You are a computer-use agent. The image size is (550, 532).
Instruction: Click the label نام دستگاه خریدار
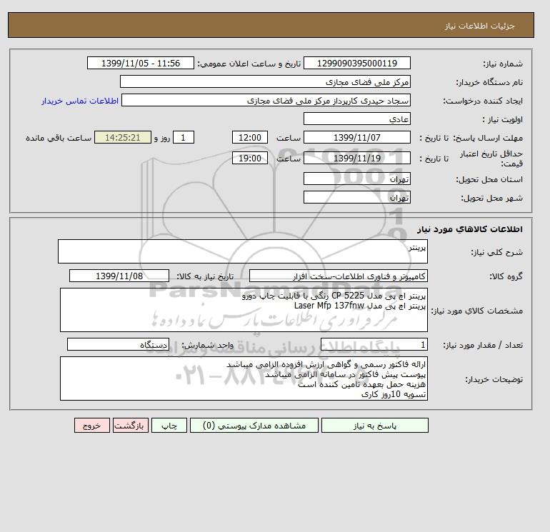489,82
